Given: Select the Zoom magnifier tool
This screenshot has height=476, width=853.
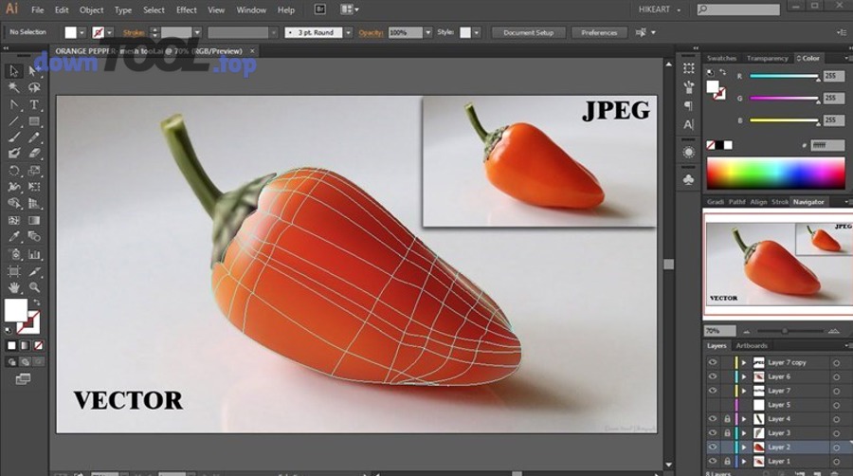Looking at the screenshot, I should coord(34,287).
